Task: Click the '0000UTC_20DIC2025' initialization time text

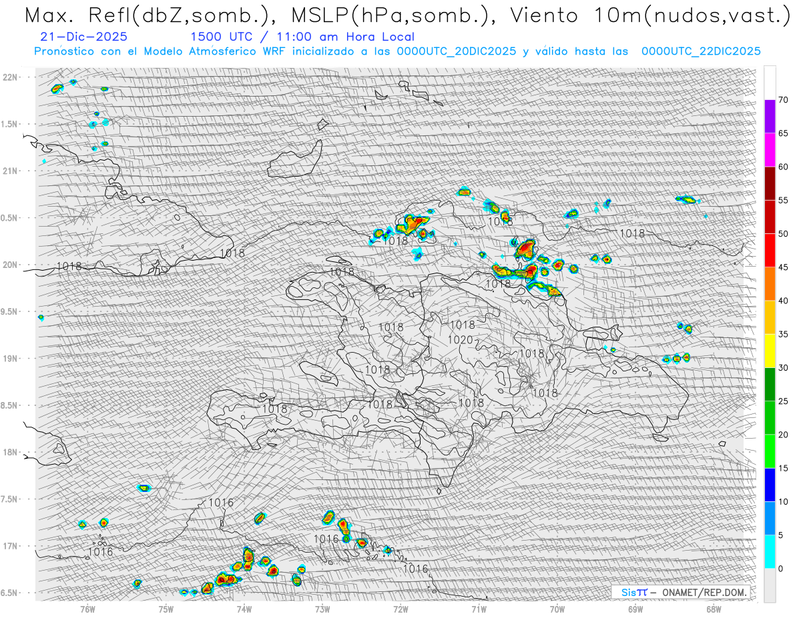Action: click(x=457, y=51)
